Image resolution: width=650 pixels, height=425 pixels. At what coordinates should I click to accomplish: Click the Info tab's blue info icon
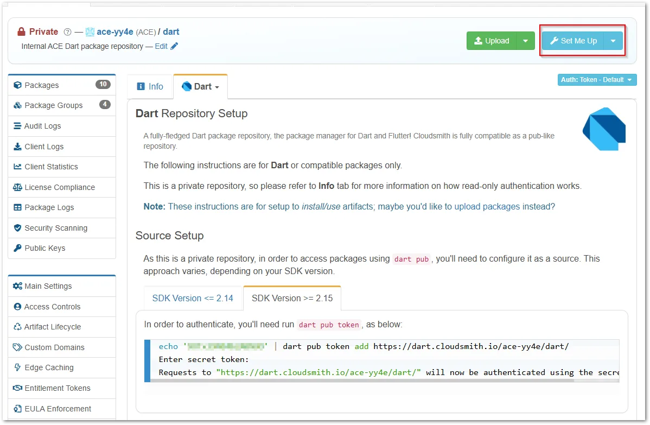point(141,86)
